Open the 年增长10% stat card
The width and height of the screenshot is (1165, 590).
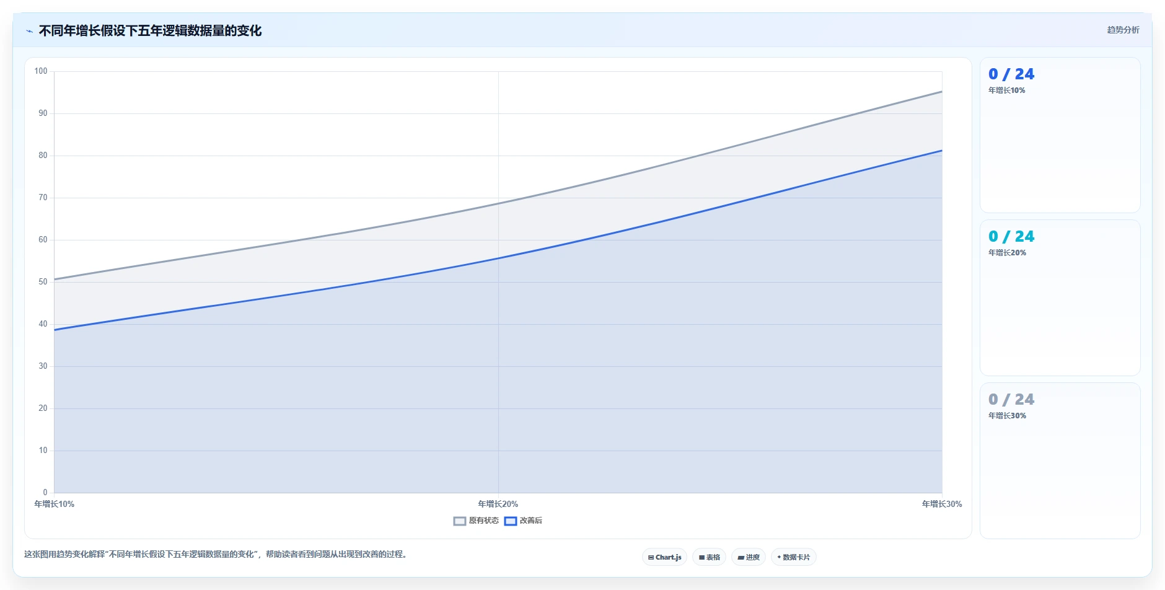pos(1060,135)
